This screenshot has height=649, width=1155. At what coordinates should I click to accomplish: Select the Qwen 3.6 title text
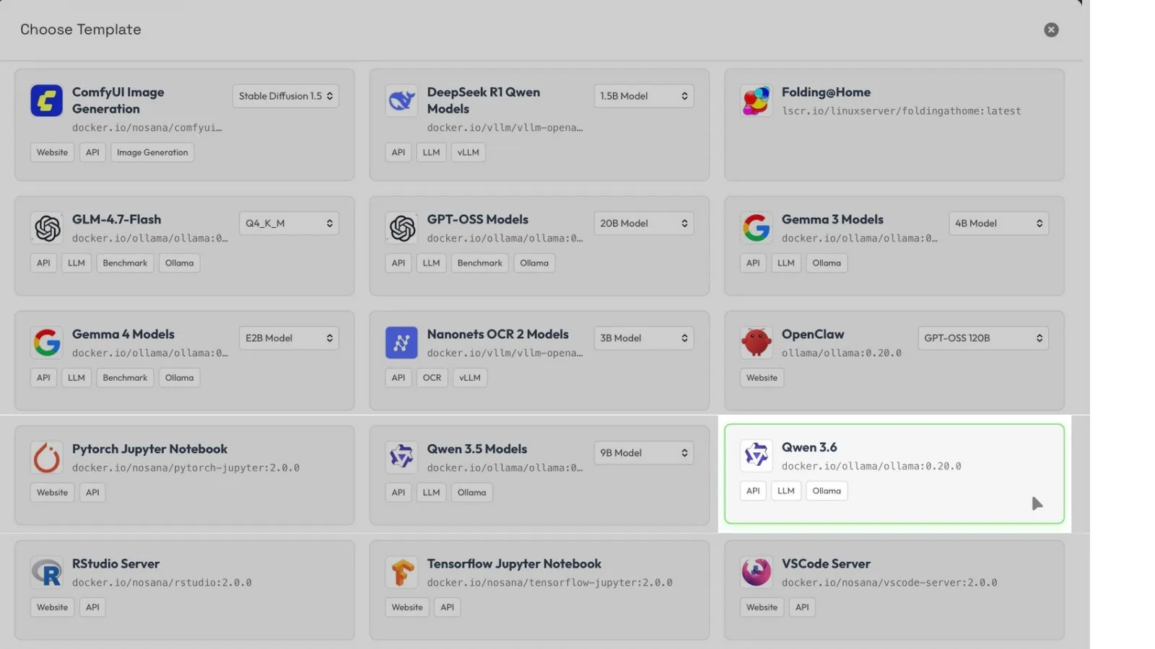809,447
